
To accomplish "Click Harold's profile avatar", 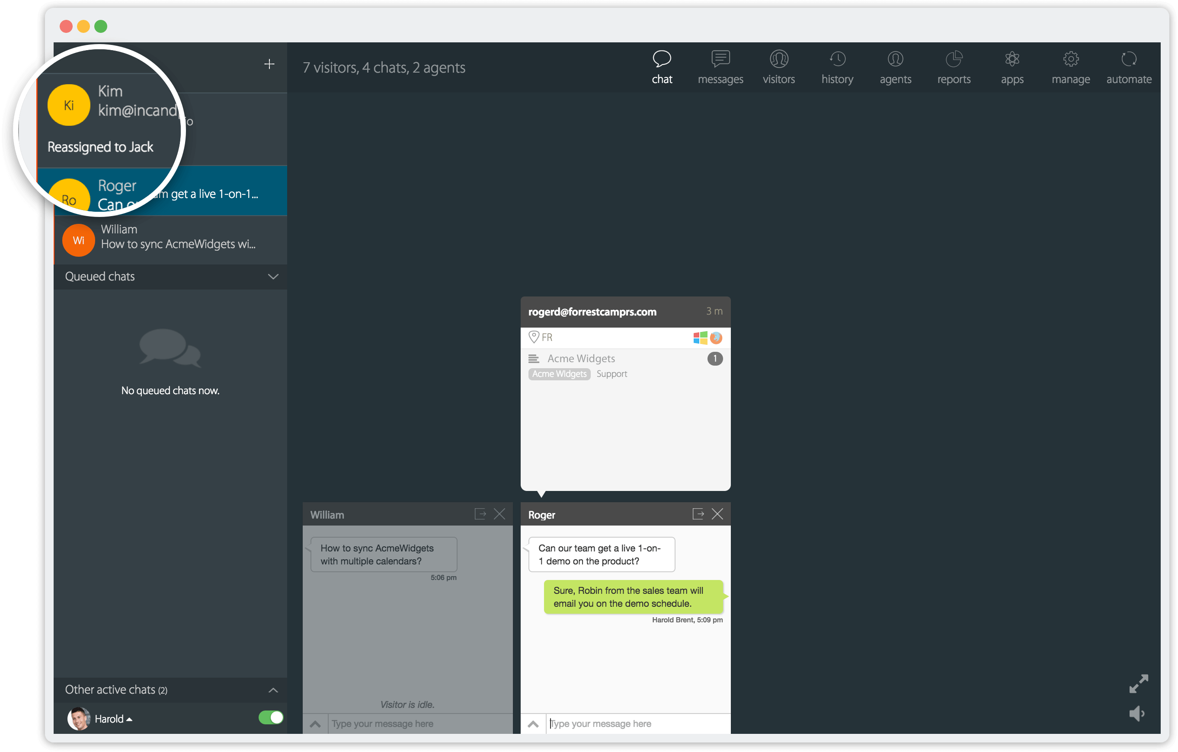I will coord(78,719).
